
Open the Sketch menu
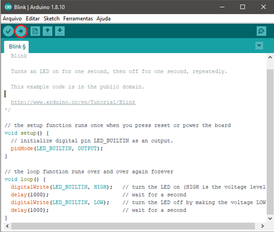pos(52,19)
